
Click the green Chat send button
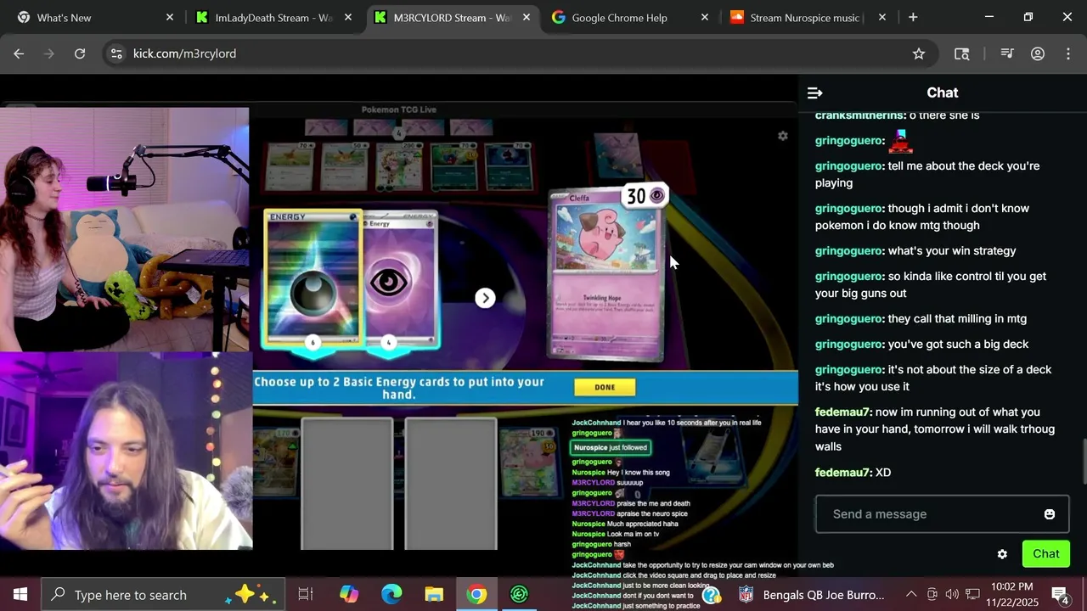(x=1045, y=554)
